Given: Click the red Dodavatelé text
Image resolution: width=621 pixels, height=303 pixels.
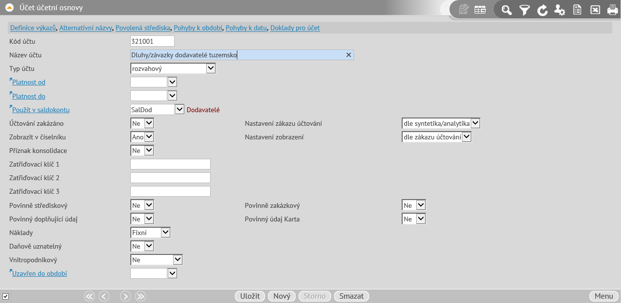Looking at the screenshot, I should point(203,110).
